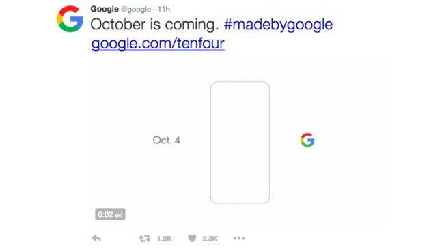
Task: Click the colorful G logo inside video
Action: [x=307, y=140]
